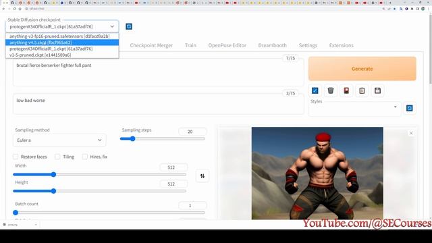Click the clipboard apply styles icon
Viewport: 432px width, 243px height.
point(362,90)
